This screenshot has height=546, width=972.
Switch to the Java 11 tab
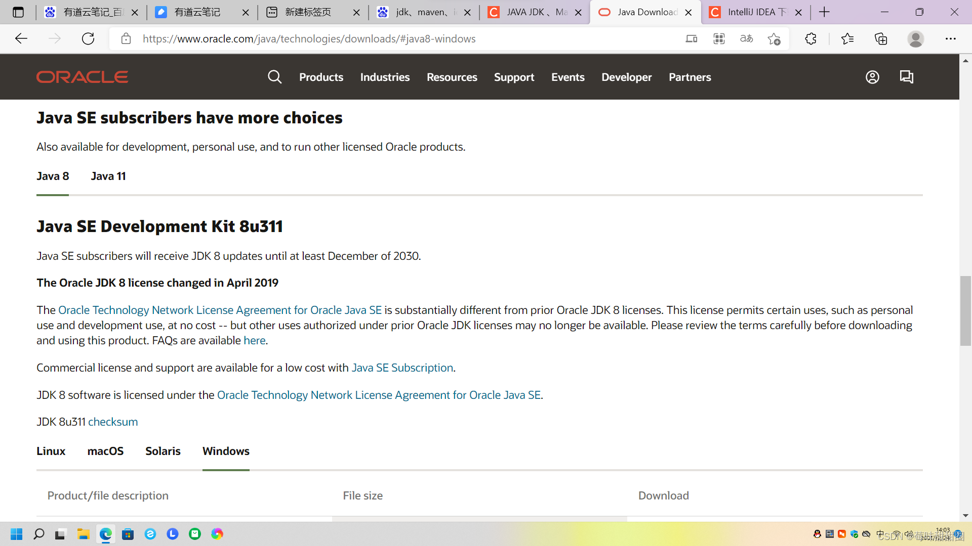click(x=108, y=176)
